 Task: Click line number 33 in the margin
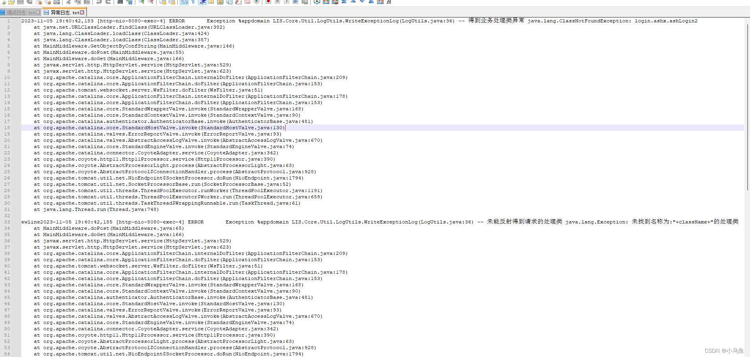(x=7, y=222)
